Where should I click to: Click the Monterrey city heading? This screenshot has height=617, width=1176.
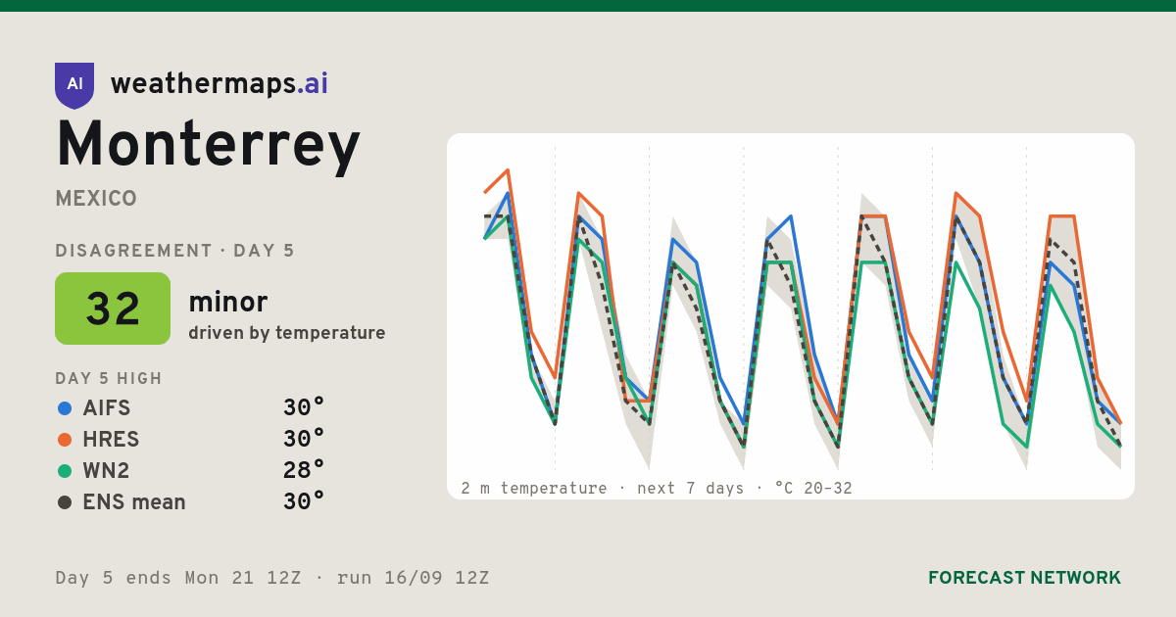209,146
